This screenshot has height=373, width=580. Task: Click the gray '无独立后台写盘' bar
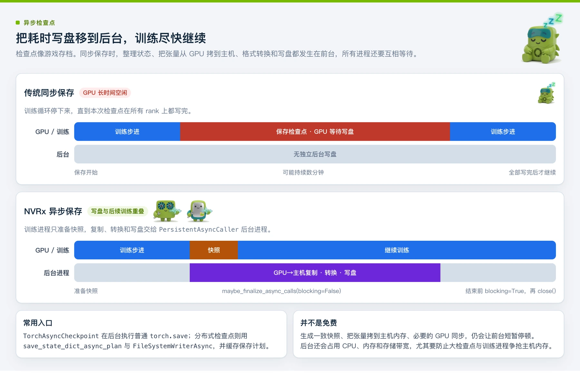pyautogui.click(x=315, y=154)
